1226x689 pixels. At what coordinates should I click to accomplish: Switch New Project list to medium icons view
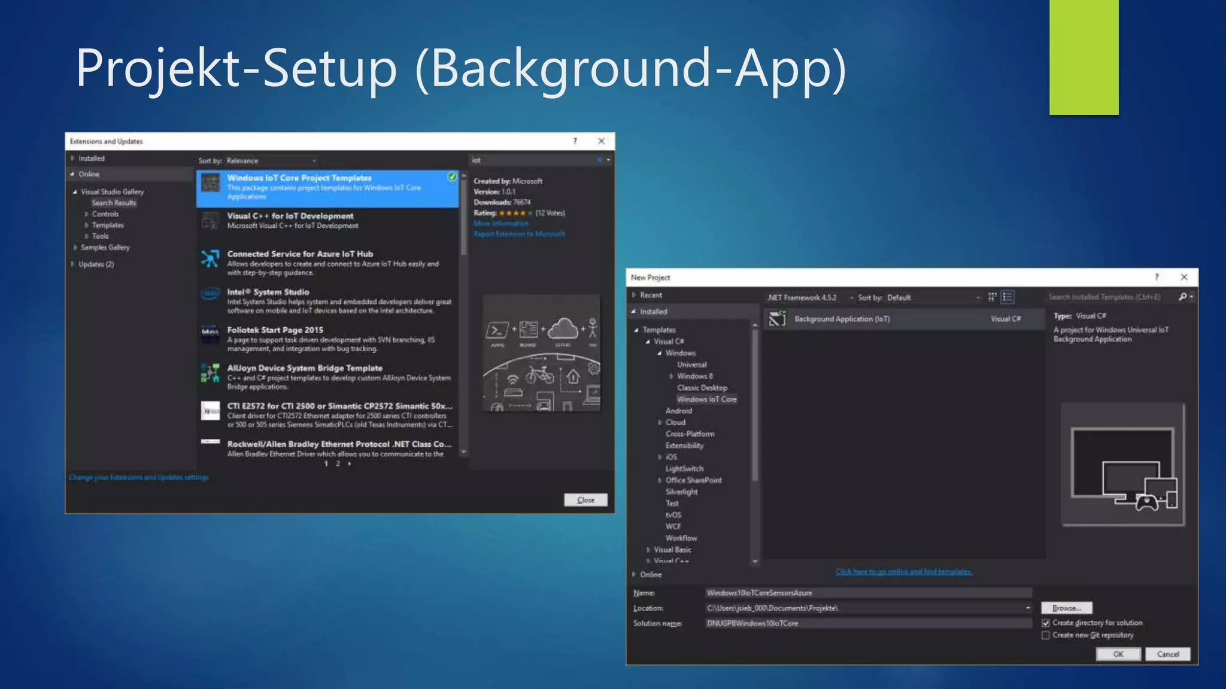992,297
